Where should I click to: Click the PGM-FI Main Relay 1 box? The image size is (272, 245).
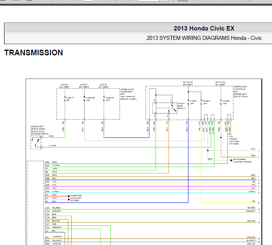click(165, 108)
